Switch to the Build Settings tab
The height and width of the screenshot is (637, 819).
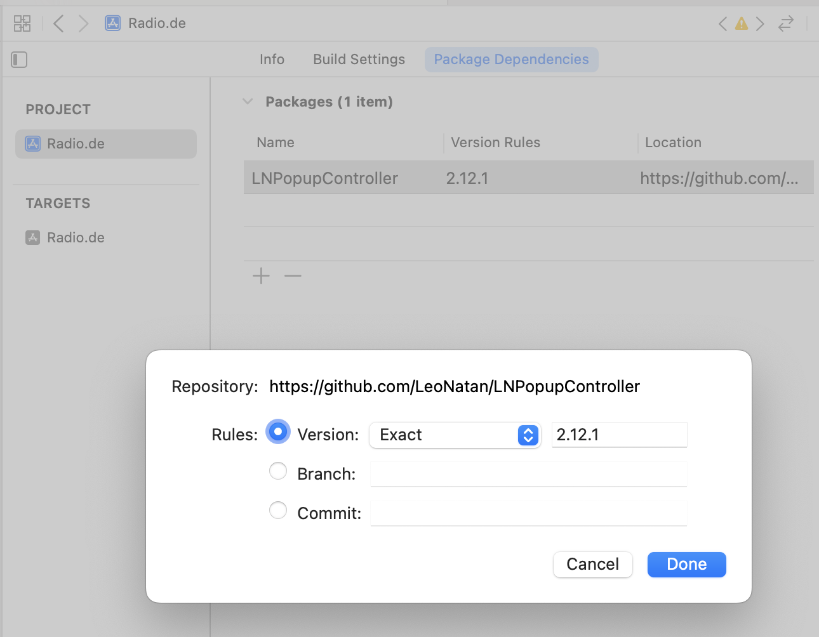click(x=359, y=60)
